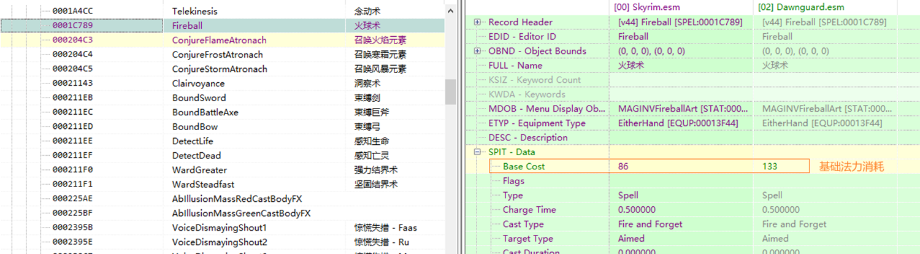The image size is (920, 254).
Task: Click the name cell 强力结界术
Action: coord(375,170)
